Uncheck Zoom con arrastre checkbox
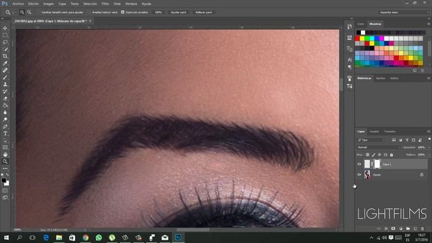This screenshot has height=243, width=432. coord(123,12)
